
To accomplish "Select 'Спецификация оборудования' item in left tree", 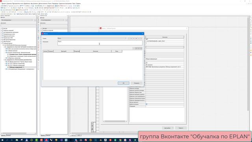I will coord(21,69).
